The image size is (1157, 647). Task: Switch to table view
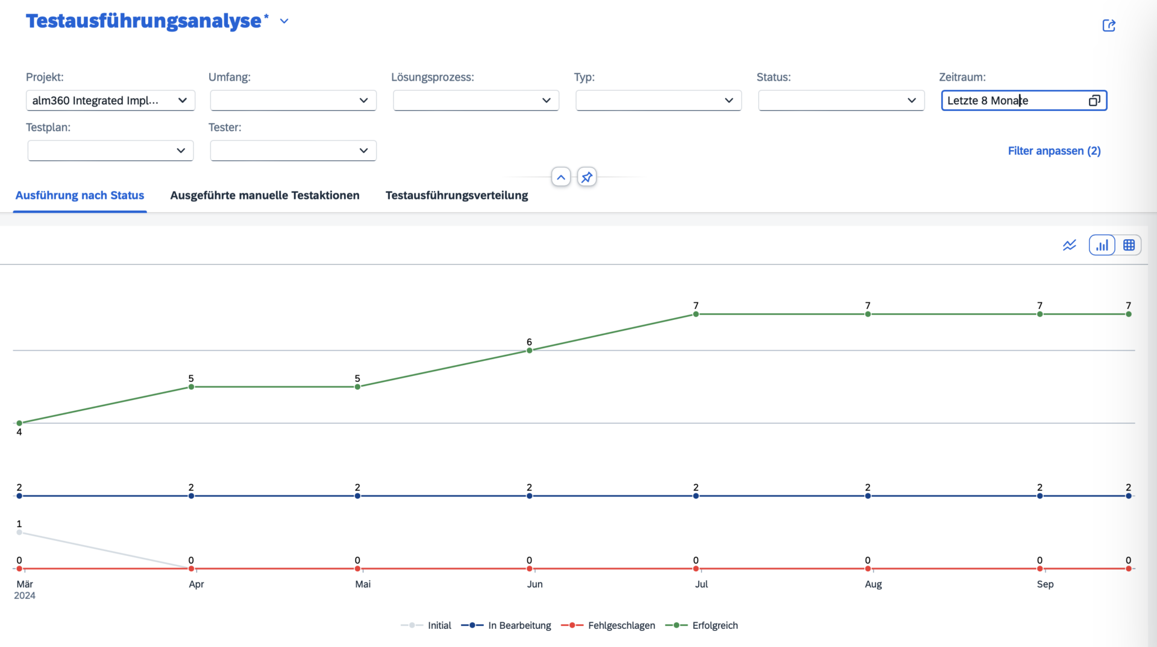(x=1129, y=245)
